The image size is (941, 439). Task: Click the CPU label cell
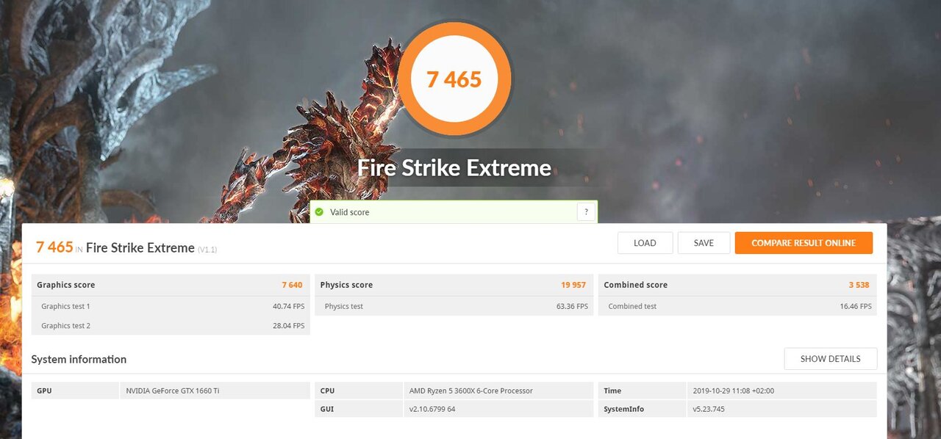359,391
